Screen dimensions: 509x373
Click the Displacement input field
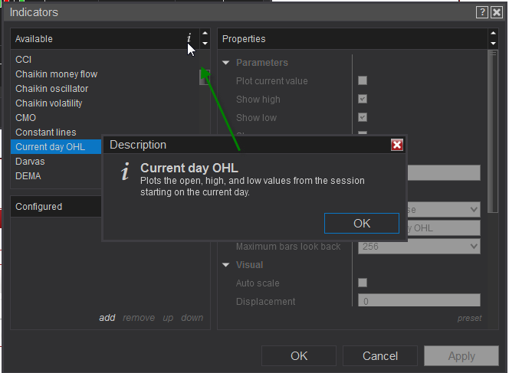[x=419, y=301]
